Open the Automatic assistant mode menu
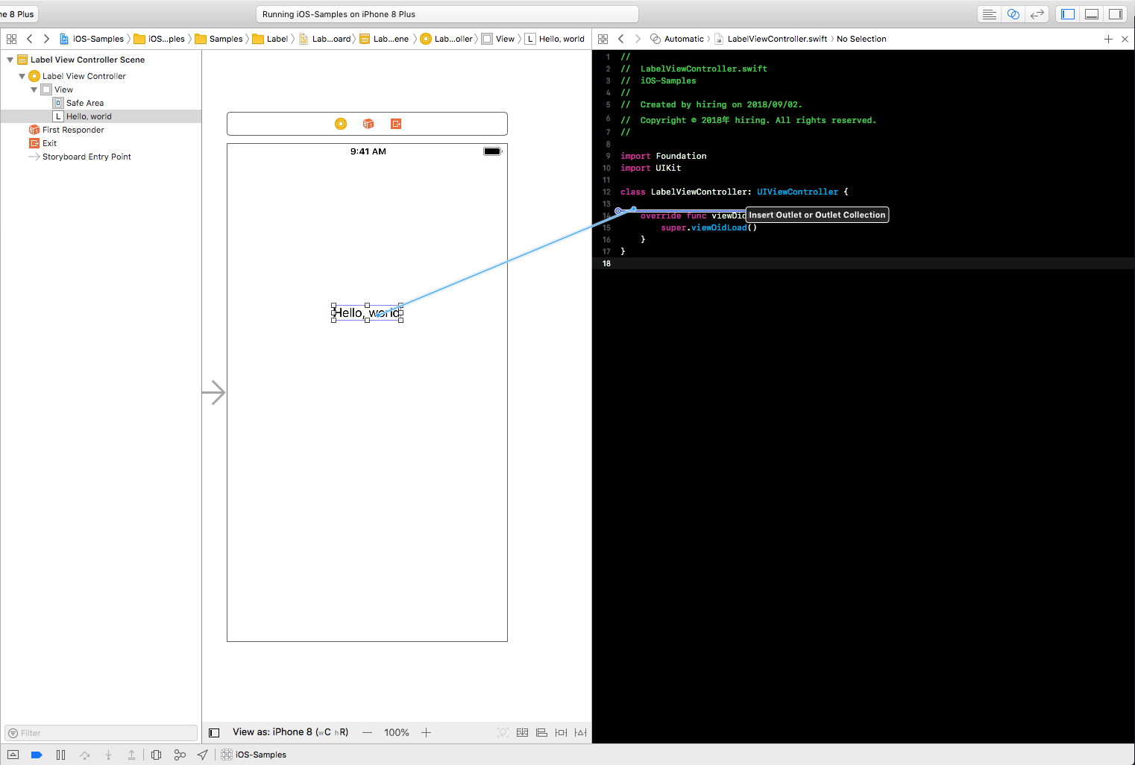This screenshot has height=765, width=1135. pos(677,39)
